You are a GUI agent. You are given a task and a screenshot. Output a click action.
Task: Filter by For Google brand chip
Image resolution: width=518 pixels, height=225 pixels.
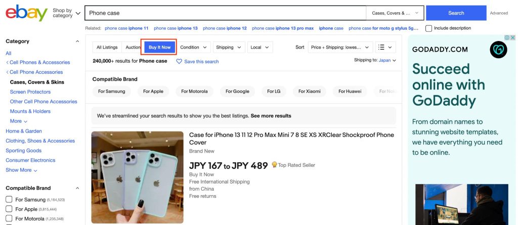[x=237, y=91]
